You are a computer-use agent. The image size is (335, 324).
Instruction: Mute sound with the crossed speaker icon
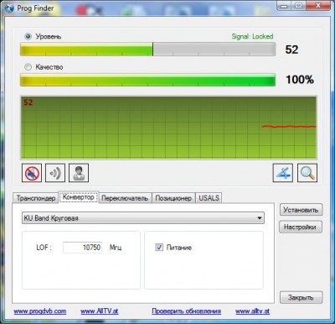pos(32,173)
